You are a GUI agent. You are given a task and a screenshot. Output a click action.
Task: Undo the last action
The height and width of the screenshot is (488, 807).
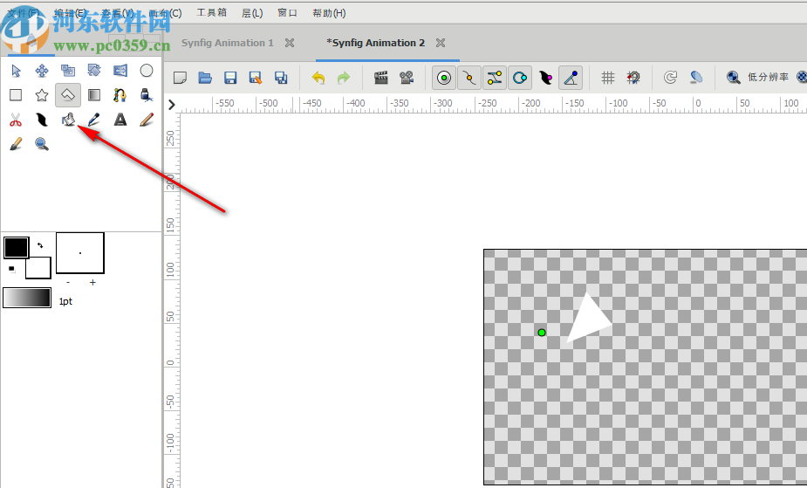click(x=318, y=78)
